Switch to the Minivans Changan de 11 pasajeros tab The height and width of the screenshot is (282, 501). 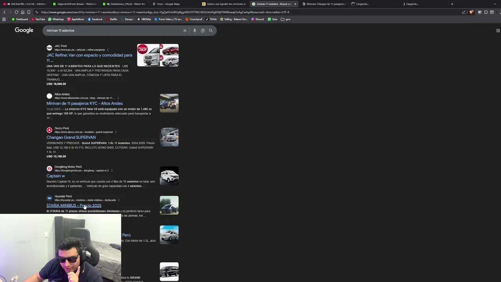pyautogui.click(x=324, y=4)
